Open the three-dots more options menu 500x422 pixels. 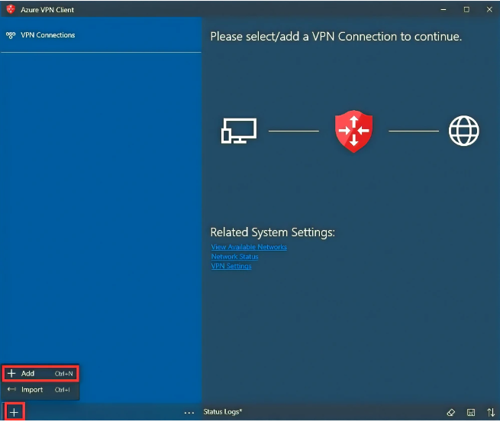[x=189, y=412]
